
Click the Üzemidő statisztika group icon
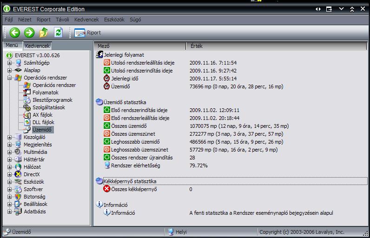[x=99, y=102]
